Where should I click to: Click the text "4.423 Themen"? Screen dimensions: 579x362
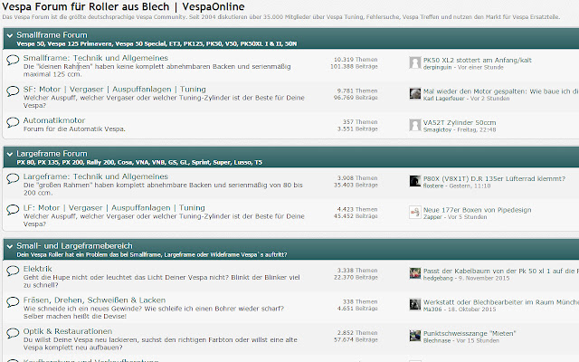click(x=357, y=209)
